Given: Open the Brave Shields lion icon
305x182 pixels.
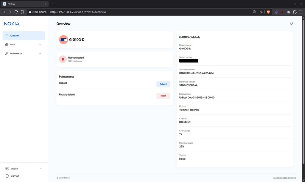Looking at the screenshot, I should pos(268,12).
